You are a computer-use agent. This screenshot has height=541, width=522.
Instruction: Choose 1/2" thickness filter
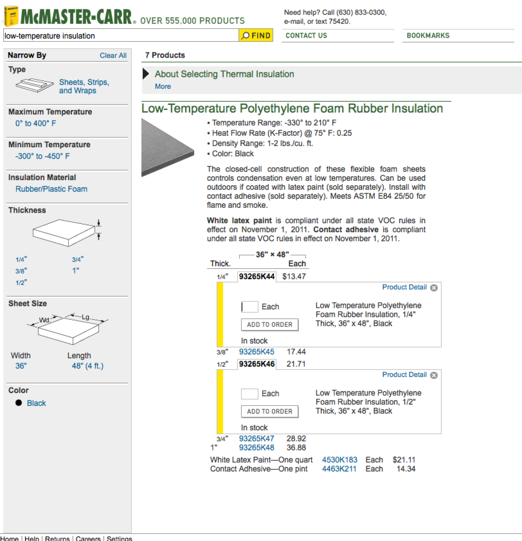[21, 282]
